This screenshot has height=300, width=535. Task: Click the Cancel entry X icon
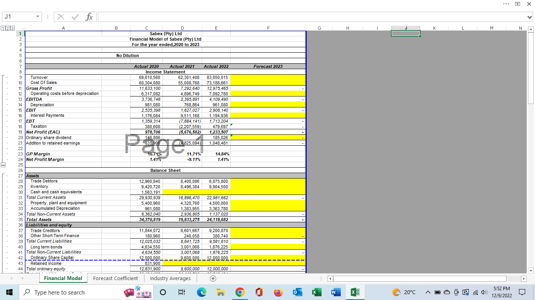[x=61, y=17]
